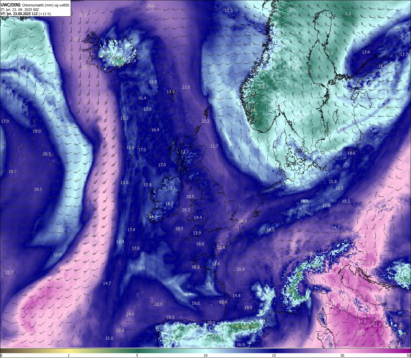
Task: Click the value 16.9 on the map
Action: (240, 345)
